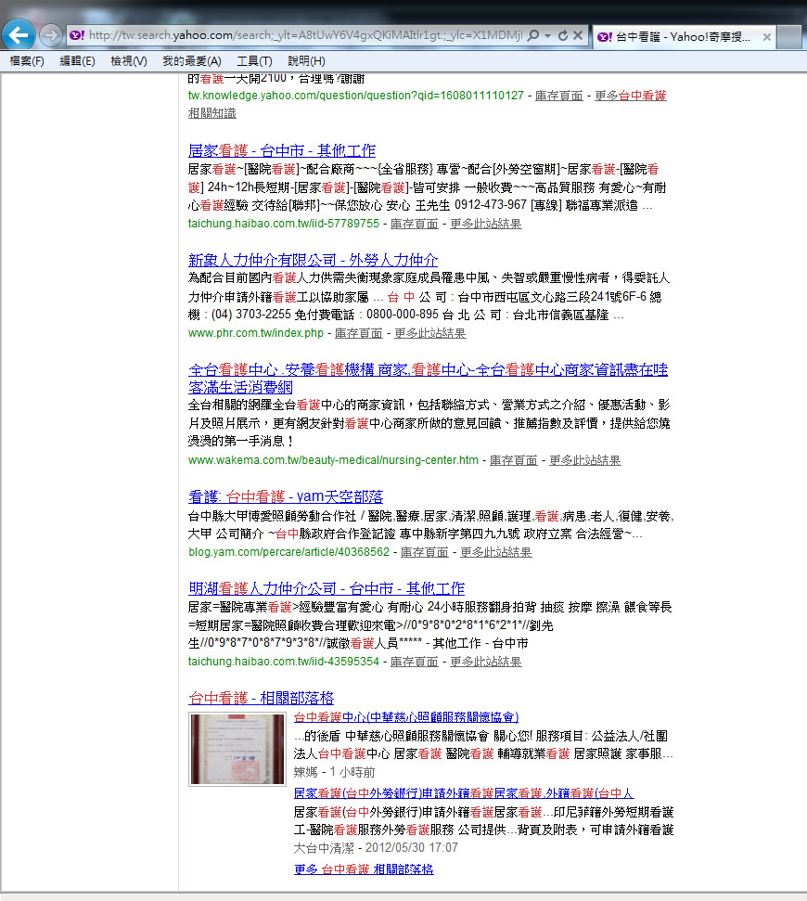Screen dimensions: 807x901
Task: Click the page refresh icon
Action: tap(563, 35)
